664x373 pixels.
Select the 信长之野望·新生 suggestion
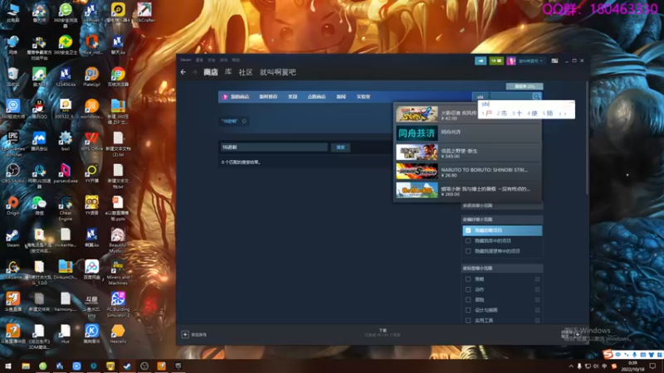coord(468,153)
